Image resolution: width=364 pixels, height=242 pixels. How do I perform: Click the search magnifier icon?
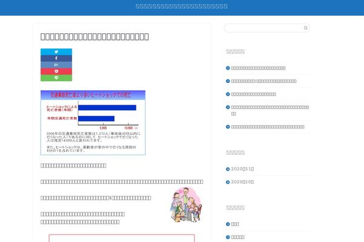(306, 28)
